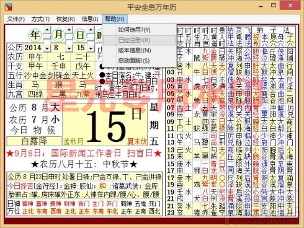Open the 方式(T) menu
Image resolution: width=304 pixels, height=228 pixels.
coord(40,19)
